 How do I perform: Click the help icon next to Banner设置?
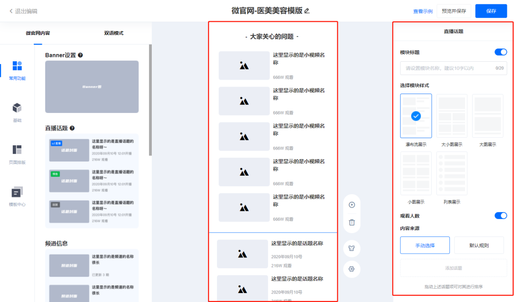[x=80, y=55]
